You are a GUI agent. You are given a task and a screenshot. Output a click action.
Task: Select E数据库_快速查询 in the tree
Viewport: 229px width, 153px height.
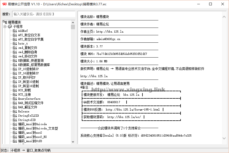pyautogui.click(x=31, y=60)
